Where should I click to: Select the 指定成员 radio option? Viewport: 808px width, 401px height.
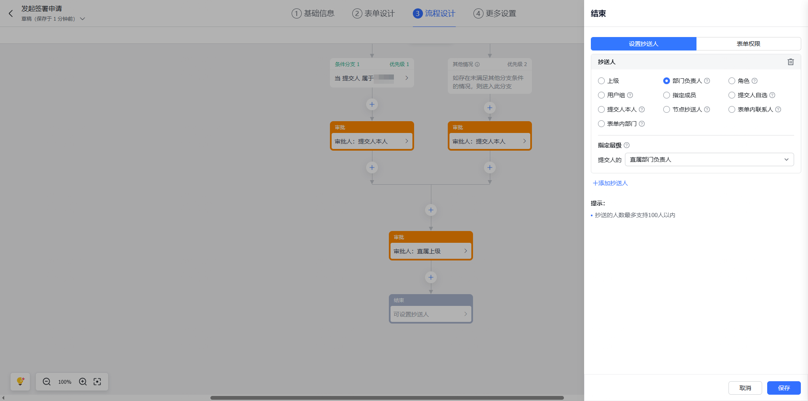pyautogui.click(x=667, y=95)
